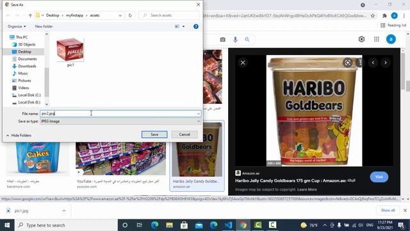The image size is (410, 231).
Task: Expand the File name history dropdown arrow
Action: pyautogui.click(x=199, y=114)
